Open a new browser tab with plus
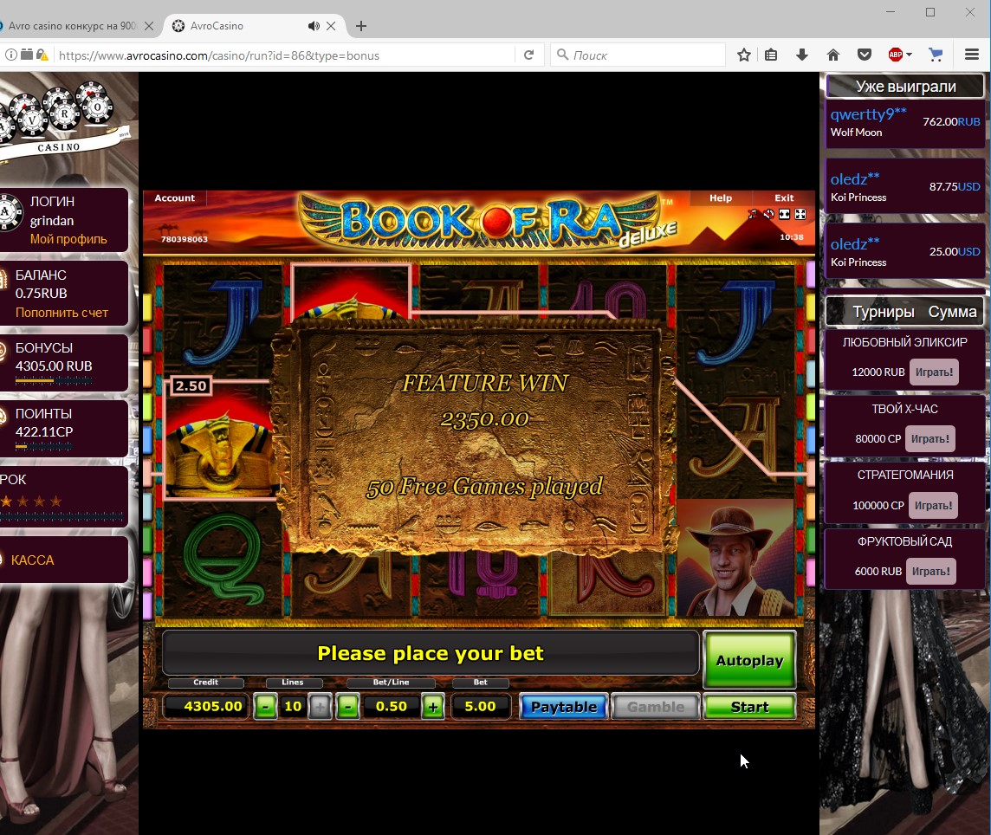 click(x=361, y=26)
